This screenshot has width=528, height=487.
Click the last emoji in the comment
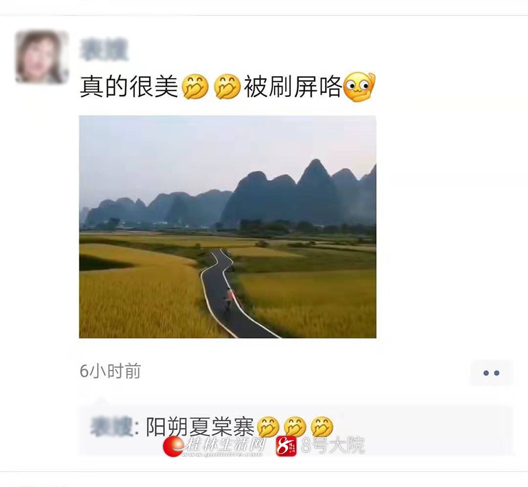(322, 427)
